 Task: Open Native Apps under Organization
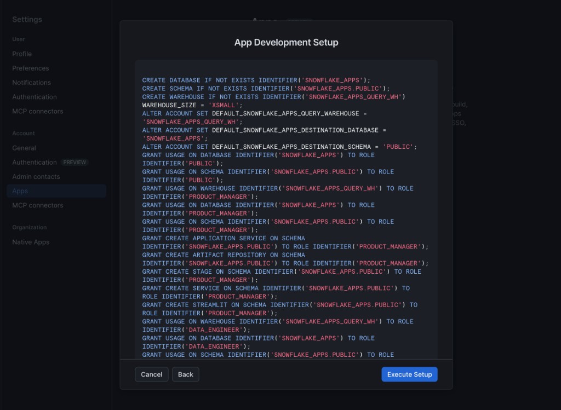click(x=31, y=242)
